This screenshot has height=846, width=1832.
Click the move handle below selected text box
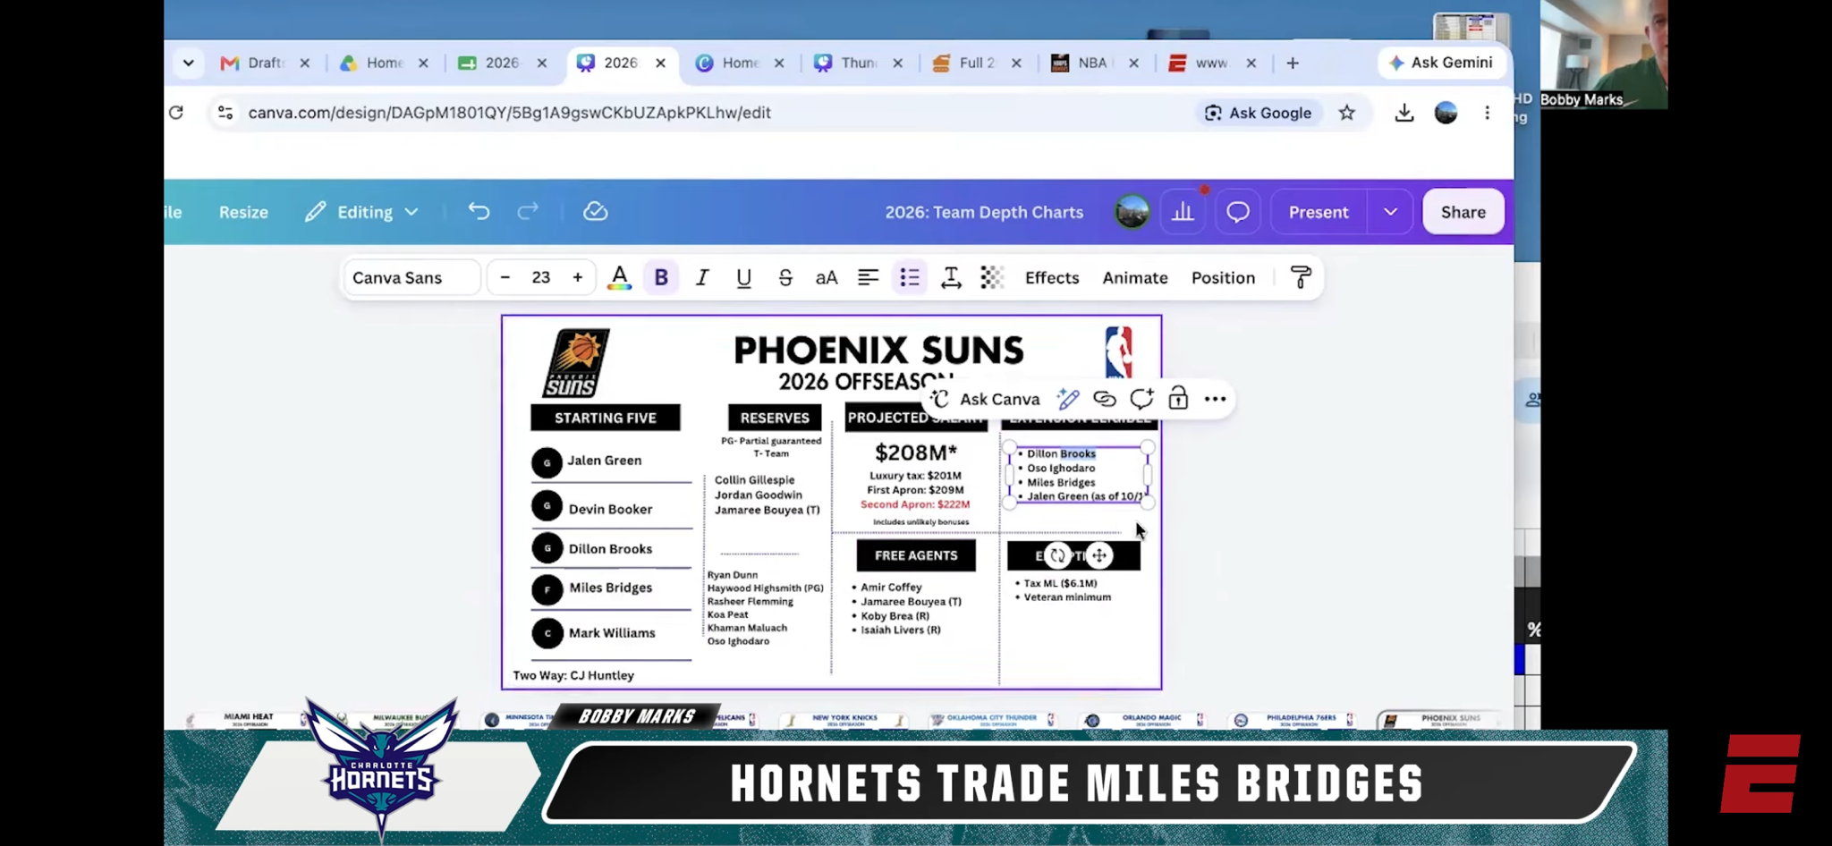pyautogui.click(x=1099, y=555)
